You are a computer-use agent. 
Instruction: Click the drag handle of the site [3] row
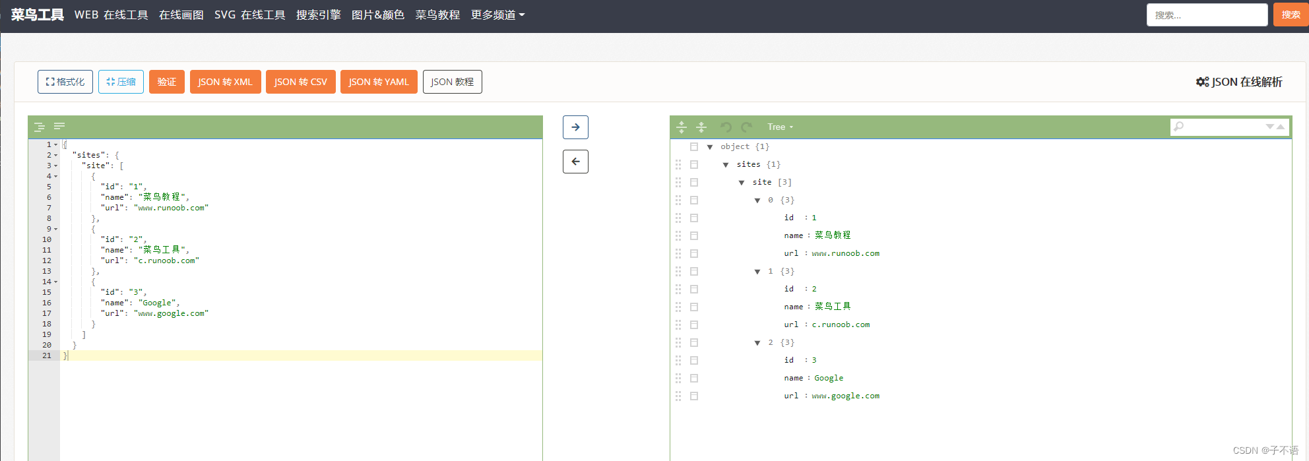click(x=678, y=182)
